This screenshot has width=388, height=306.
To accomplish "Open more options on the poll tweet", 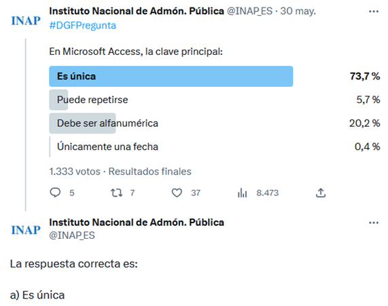I will [x=374, y=12].
